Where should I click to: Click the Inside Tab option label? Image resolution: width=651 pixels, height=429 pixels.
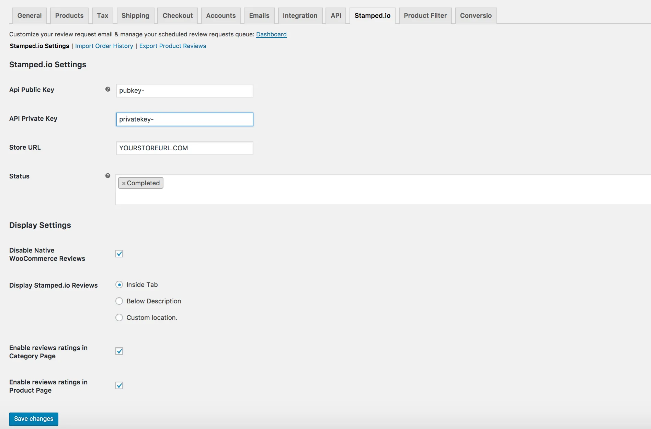142,285
